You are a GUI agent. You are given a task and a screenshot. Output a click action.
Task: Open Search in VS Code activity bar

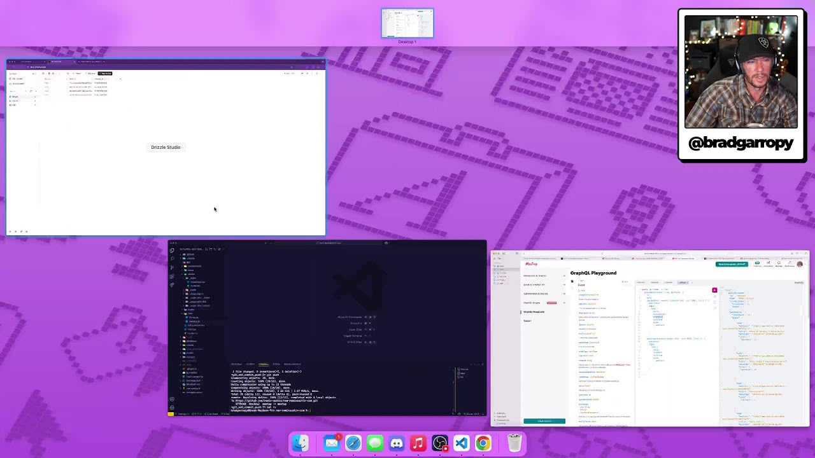coord(172,259)
